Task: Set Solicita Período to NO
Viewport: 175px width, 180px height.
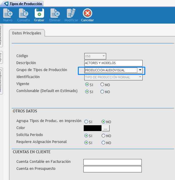Action: click(104, 136)
